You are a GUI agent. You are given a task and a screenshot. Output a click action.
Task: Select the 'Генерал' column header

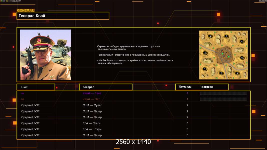(x=105, y=87)
